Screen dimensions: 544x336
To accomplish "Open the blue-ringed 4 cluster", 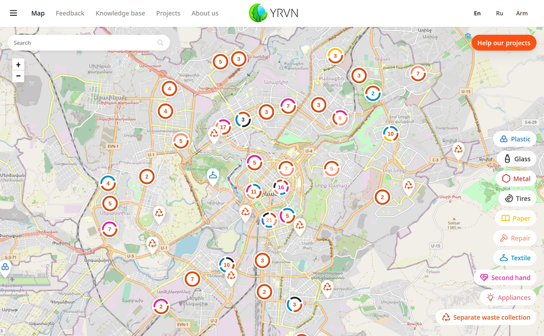I will coord(108,184).
